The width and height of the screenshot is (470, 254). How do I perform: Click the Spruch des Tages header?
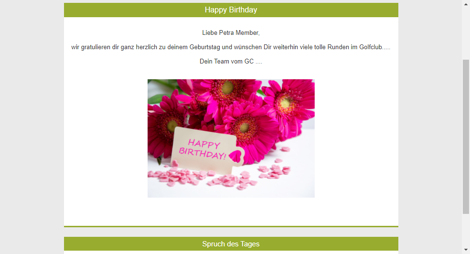pos(231,244)
